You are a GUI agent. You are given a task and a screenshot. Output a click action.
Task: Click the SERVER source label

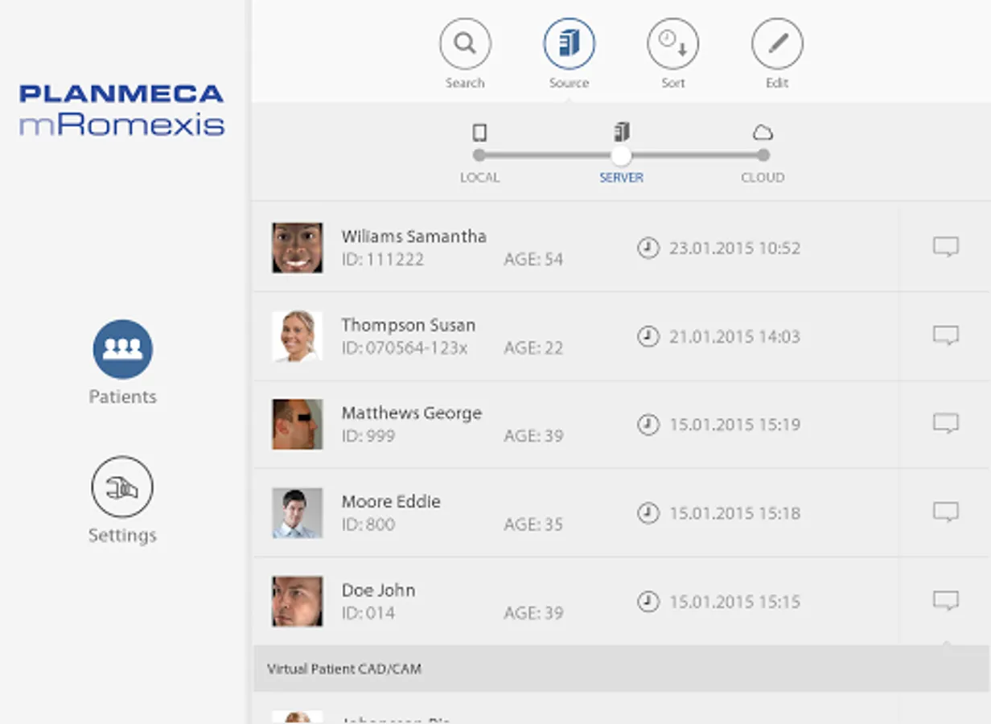click(x=621, y=178)
